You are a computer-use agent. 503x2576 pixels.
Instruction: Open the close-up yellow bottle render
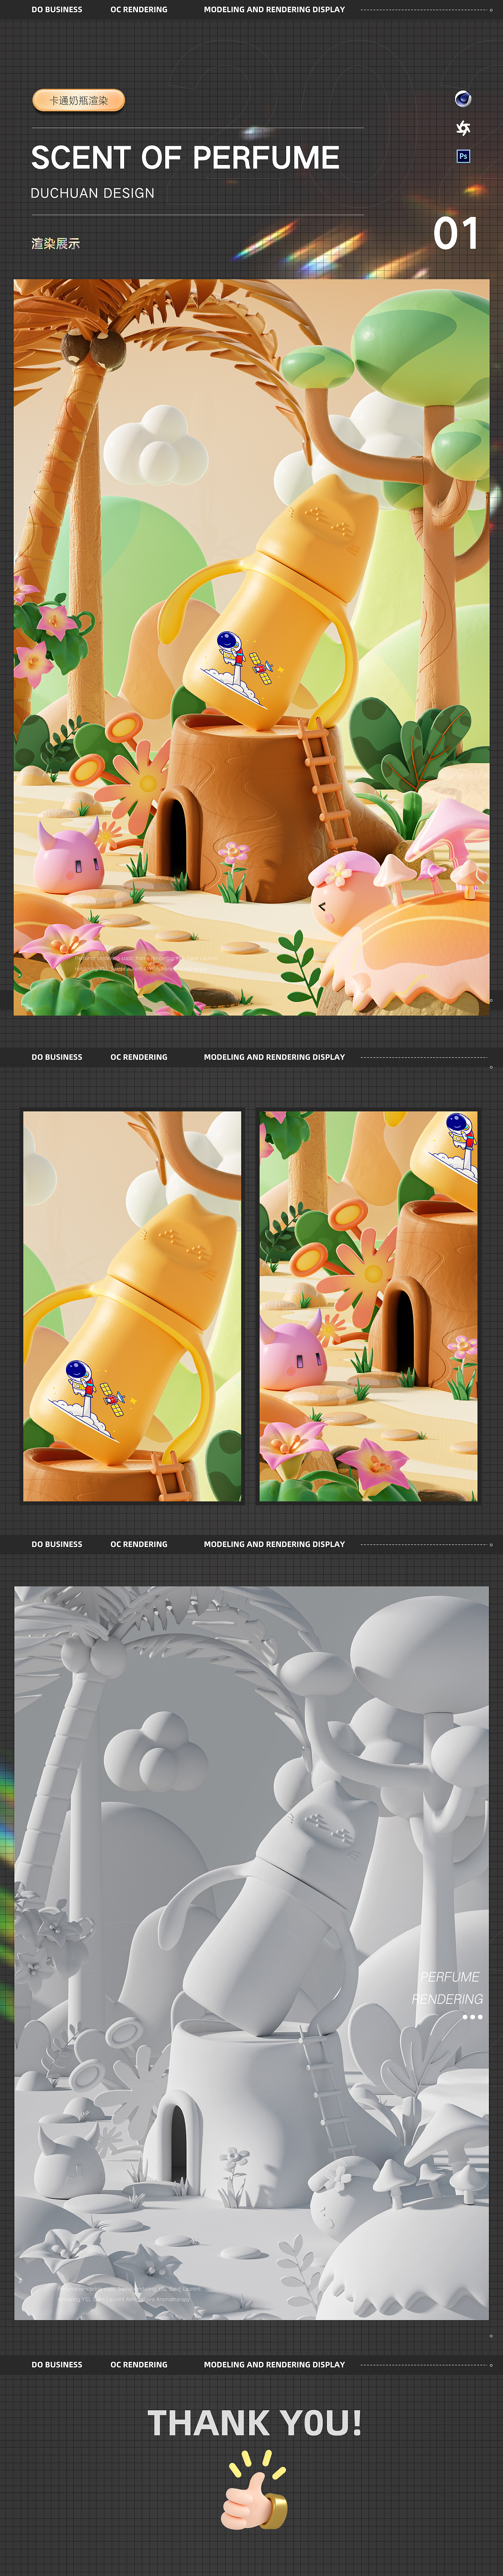(132, 1306)
